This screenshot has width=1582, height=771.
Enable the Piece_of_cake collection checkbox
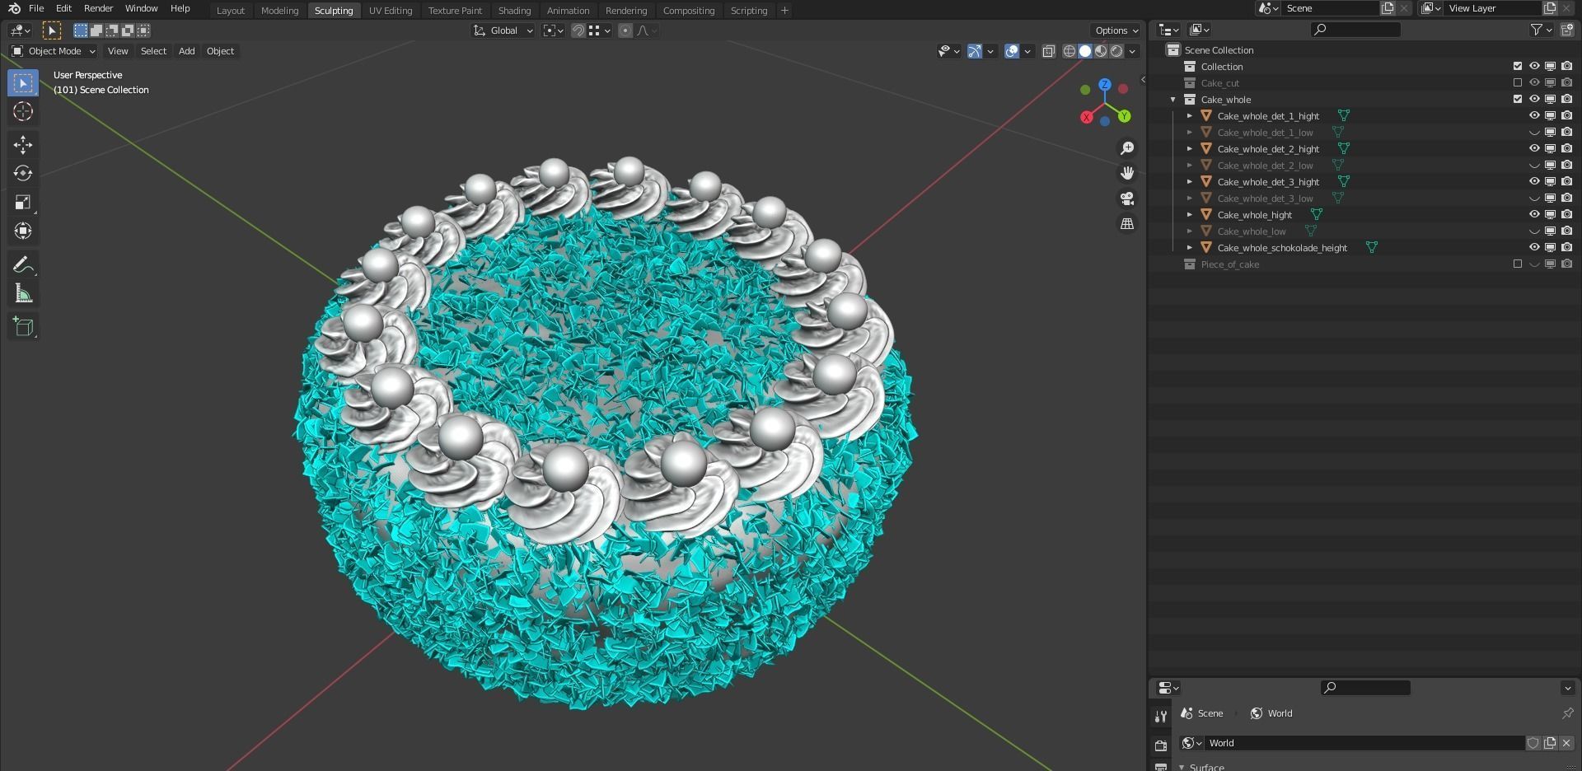point(1518,264)
